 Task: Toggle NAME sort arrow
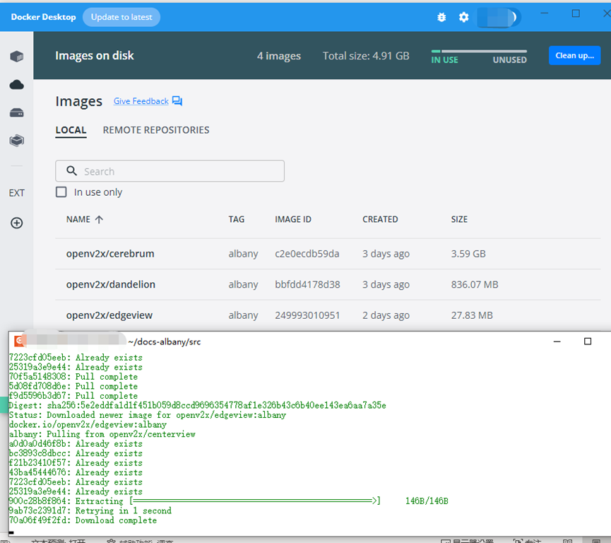(100, 219)
